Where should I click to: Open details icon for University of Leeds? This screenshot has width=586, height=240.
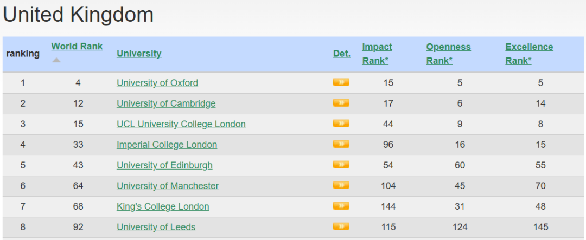pyautogui.click(x=341, y=226)
